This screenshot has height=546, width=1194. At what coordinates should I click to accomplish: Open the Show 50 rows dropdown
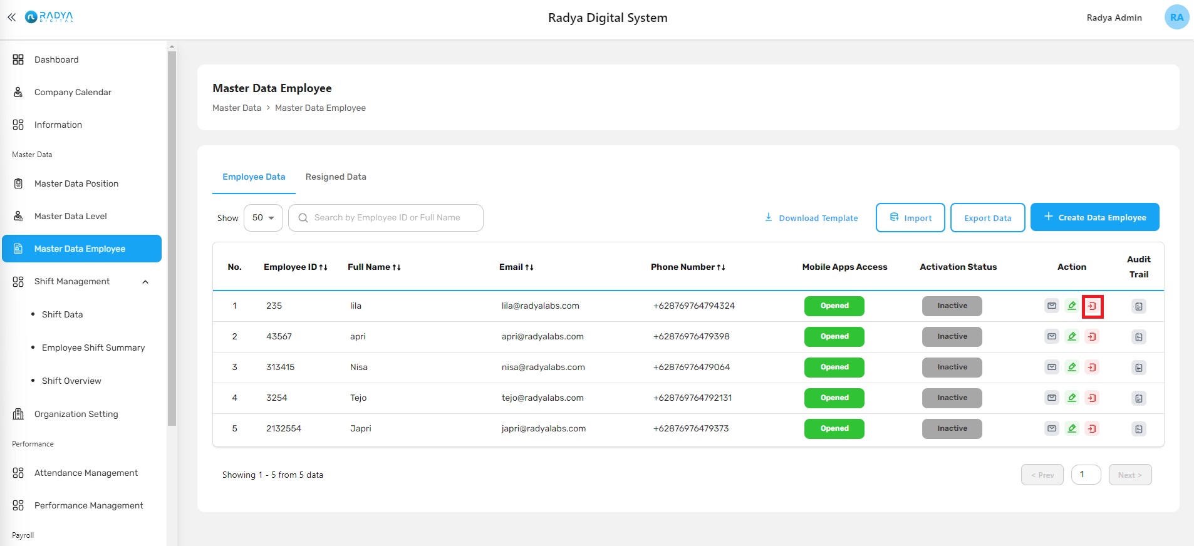pyautogui.click(x=263, y=218)
